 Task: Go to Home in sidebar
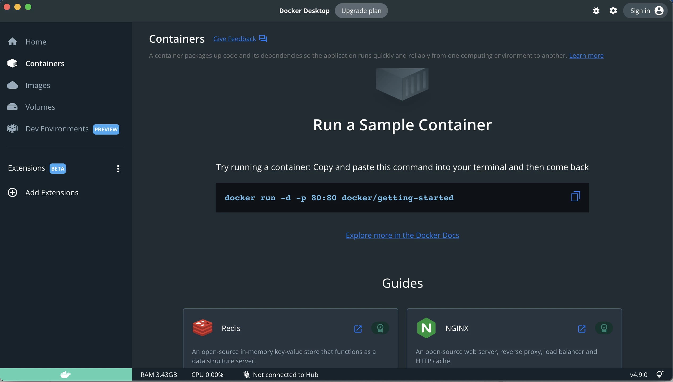(36, 42)
